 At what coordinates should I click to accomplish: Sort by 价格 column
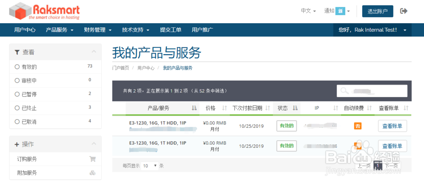(215, 108)
